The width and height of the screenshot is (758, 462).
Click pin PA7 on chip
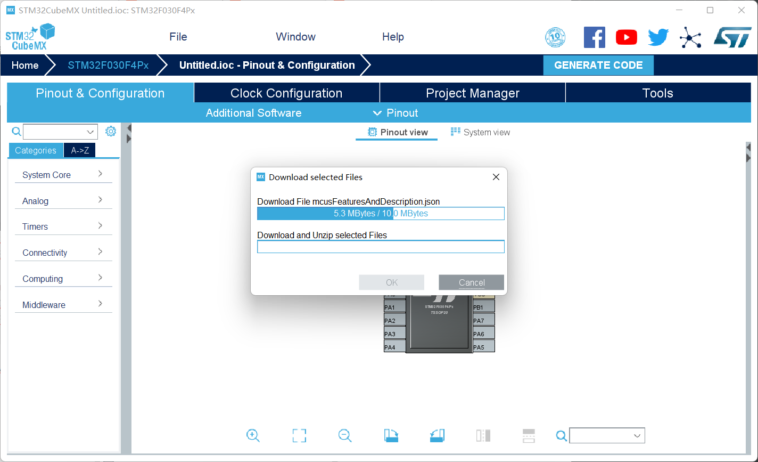484,320
